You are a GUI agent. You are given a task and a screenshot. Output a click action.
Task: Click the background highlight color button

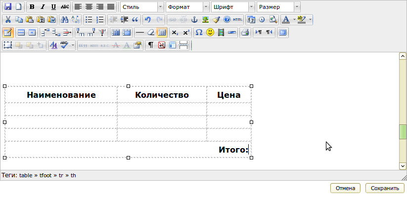[x=302, y=20]
